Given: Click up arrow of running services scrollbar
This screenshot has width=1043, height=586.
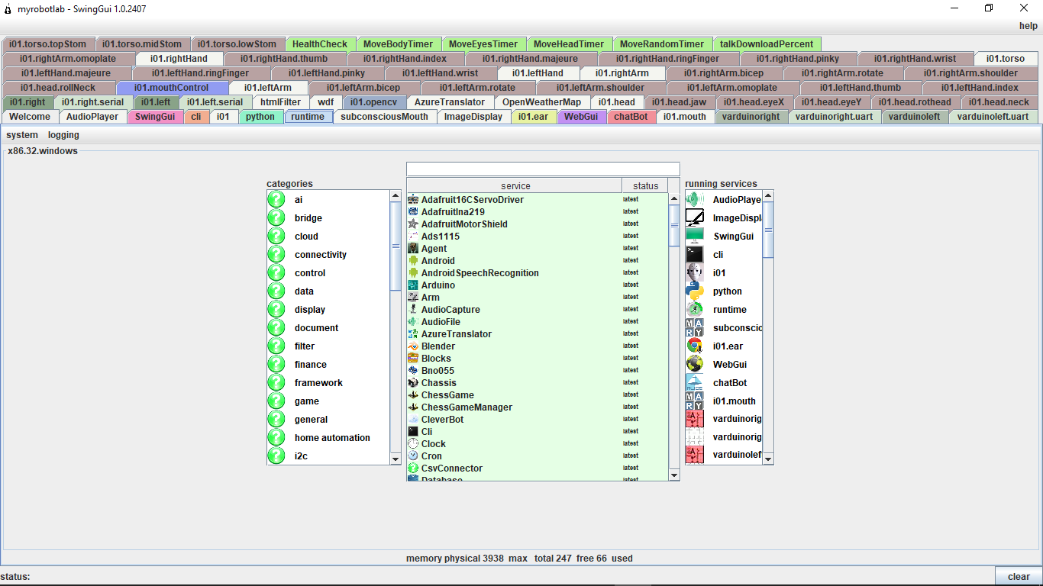Looking at the screenshot, I should (x=768, y=196).
